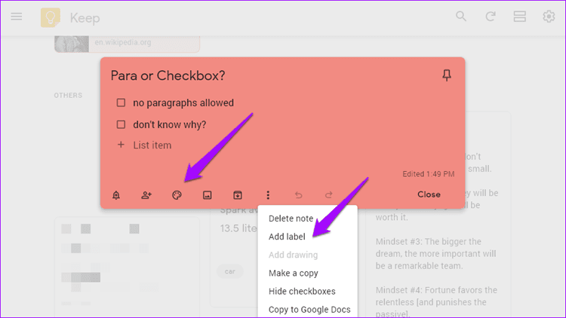Click the OTHERS section heading
The image size is (566, 318).
[68, 95]
